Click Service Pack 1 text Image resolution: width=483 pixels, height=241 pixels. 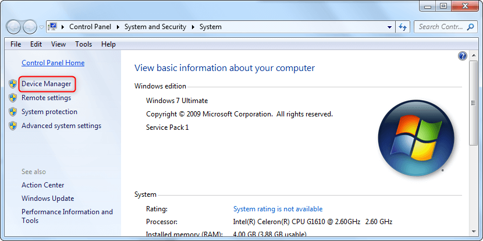click(167, 127)
